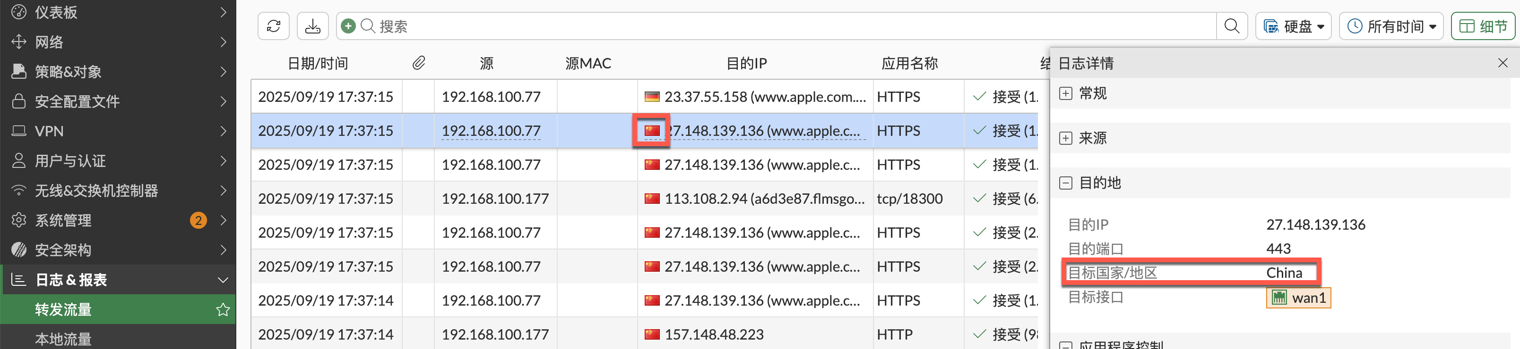Click the Security Fabric icon
Image resolution: width=1520 pixels, height=349 pixels.
pos(19,249)
